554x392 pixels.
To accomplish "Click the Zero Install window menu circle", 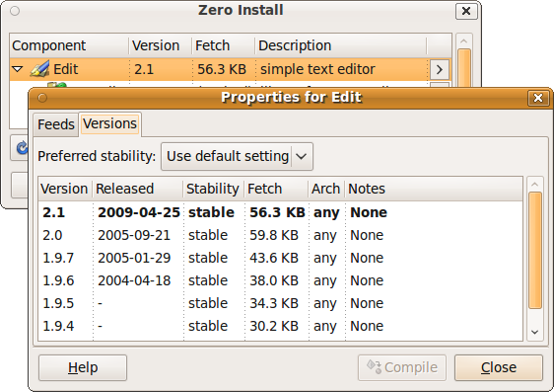I will click(x=15, y=11).
